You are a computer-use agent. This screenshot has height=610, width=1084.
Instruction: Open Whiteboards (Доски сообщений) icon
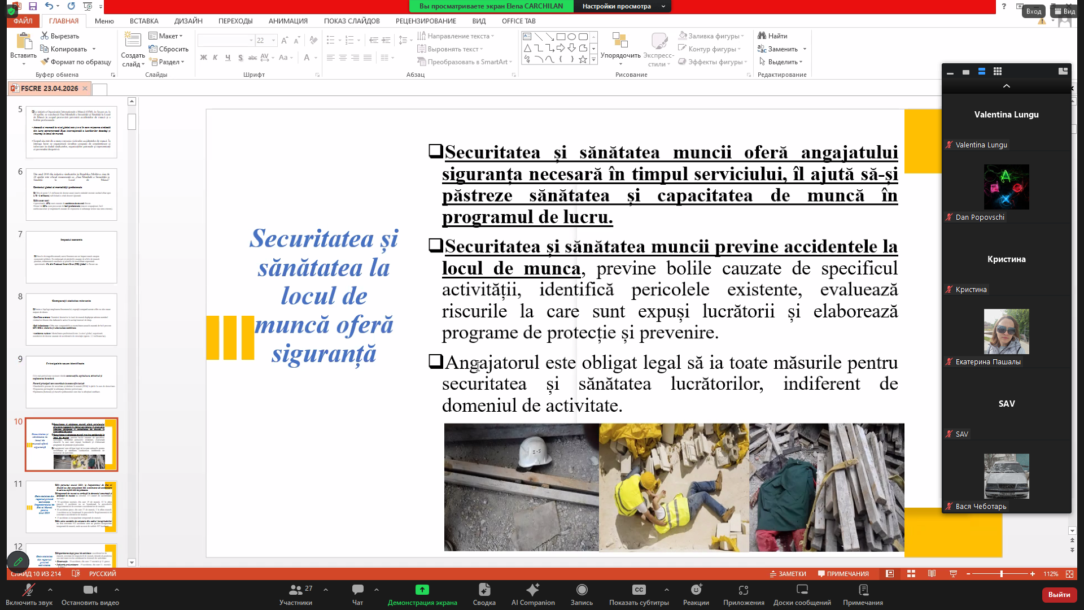[x=802, y=590]
